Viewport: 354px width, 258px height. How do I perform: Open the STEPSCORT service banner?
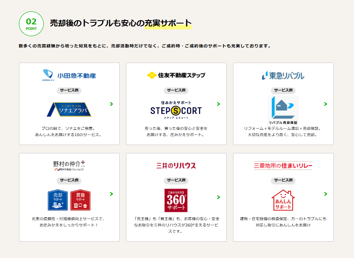176,110
